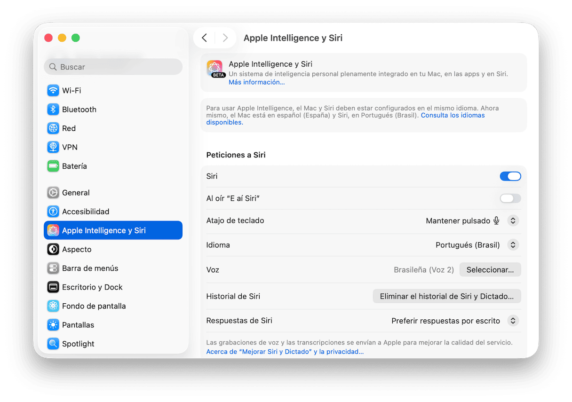Go forward with the right chevron
This screenshot has width=572, height=402.
[x=225, y=38]
